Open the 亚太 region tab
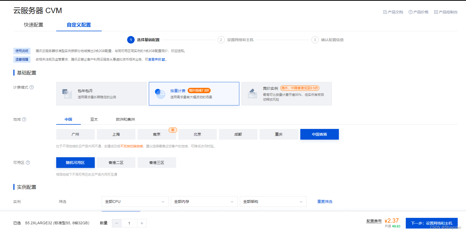466x232 pixels. 94,119
